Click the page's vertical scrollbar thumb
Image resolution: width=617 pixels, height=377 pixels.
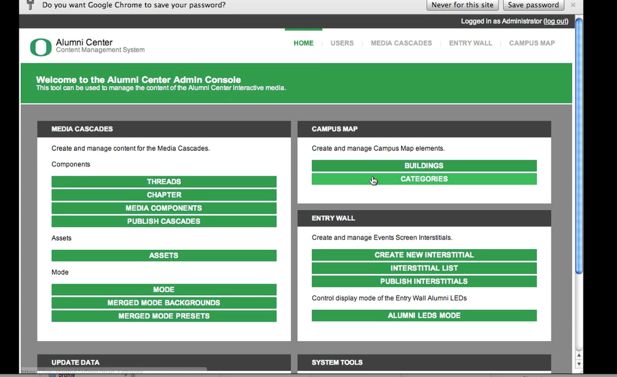579,145
